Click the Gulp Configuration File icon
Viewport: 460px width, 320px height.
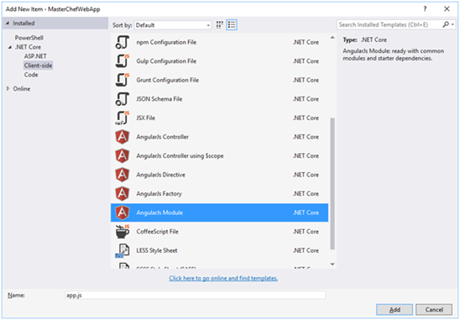tap(122, 61)
